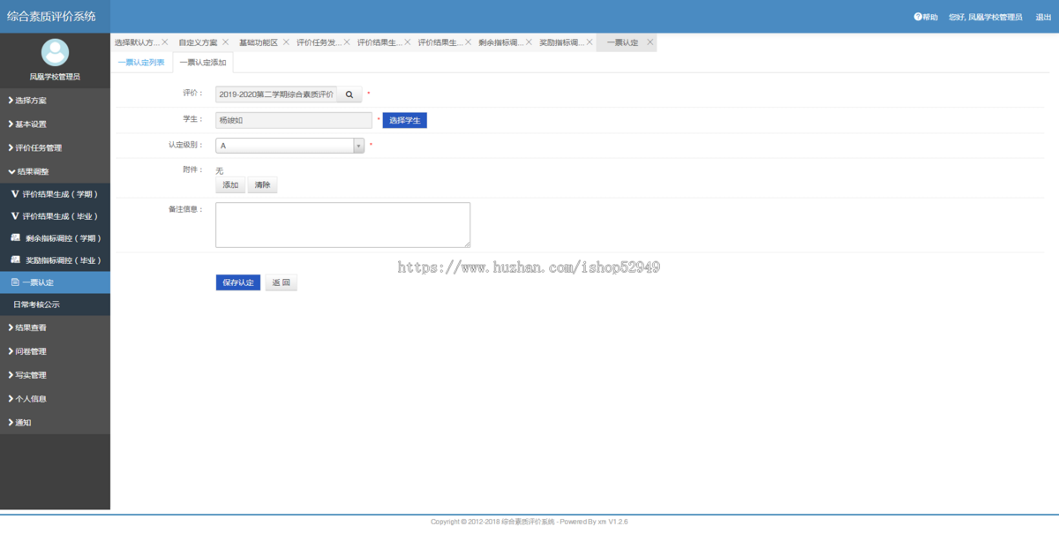This screenshot has height=534, width=1059.
Task: Switch to the 自定义方案 tab
Action: [198, 42]
